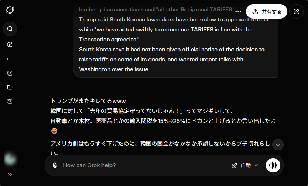Click the scroll-to-bottom chevron button
This screenshot has width=308, height=186.
278,145
